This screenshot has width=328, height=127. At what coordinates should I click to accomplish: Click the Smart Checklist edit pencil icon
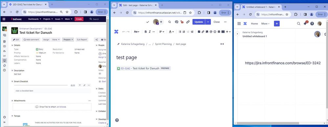point(84,85)
